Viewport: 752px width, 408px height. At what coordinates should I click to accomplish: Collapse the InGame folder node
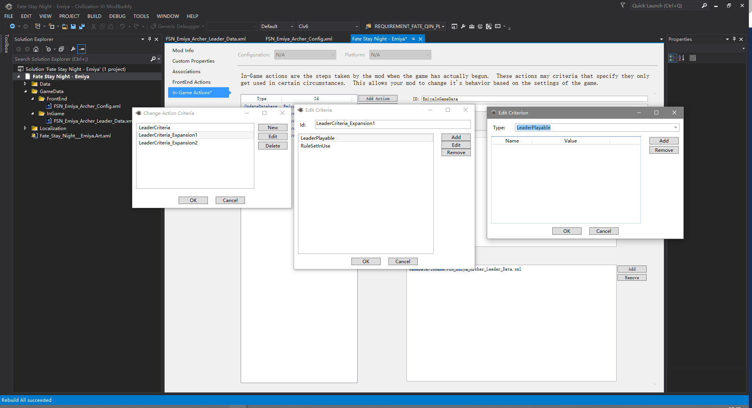coord(32,114)
